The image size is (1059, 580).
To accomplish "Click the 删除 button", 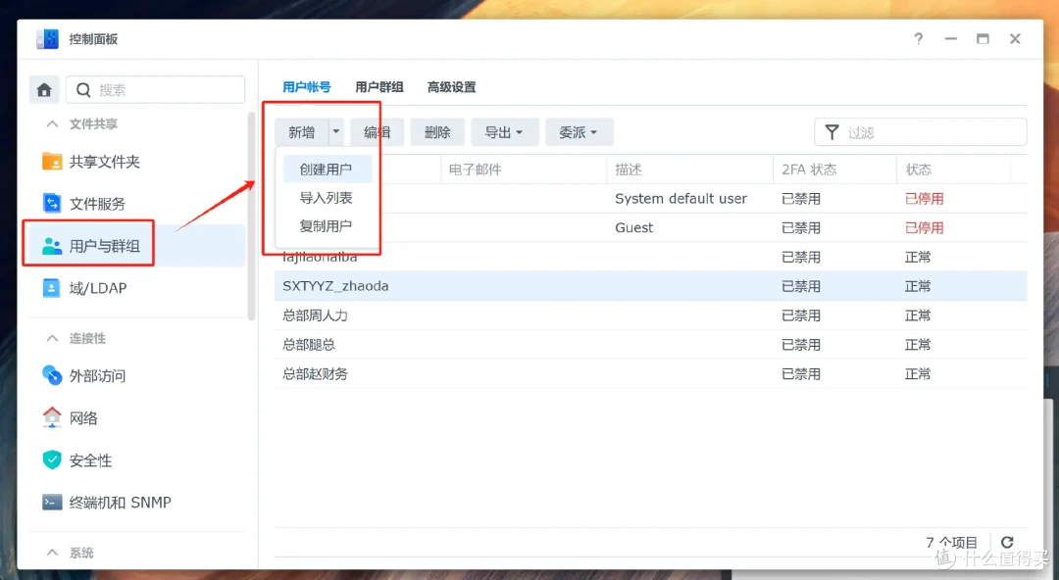I will click(437, 132).
